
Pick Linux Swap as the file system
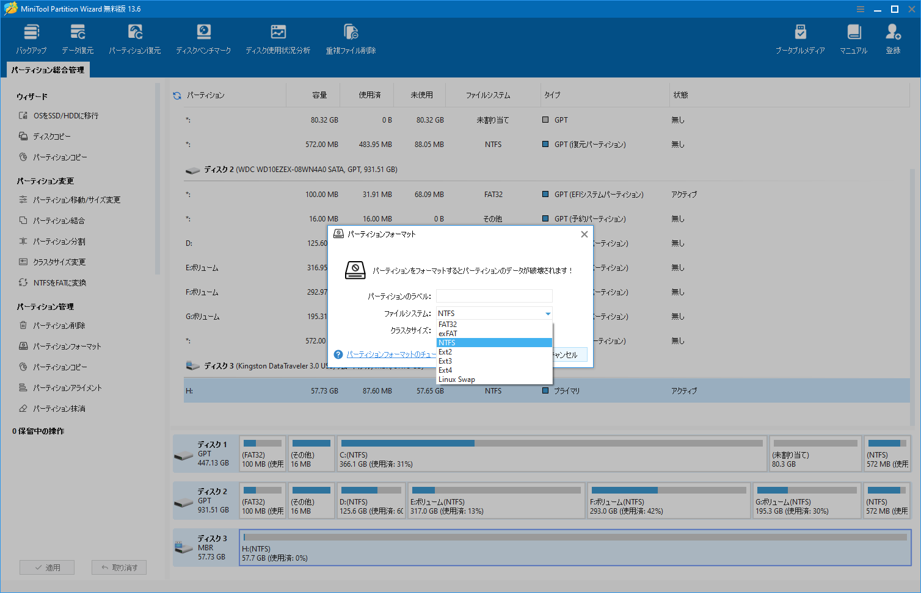(x=457, y=379)
